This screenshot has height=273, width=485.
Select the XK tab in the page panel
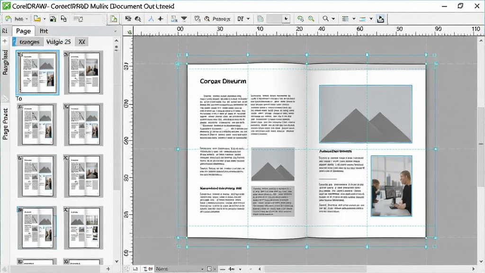pyautogui.click(x=81, y=42)
